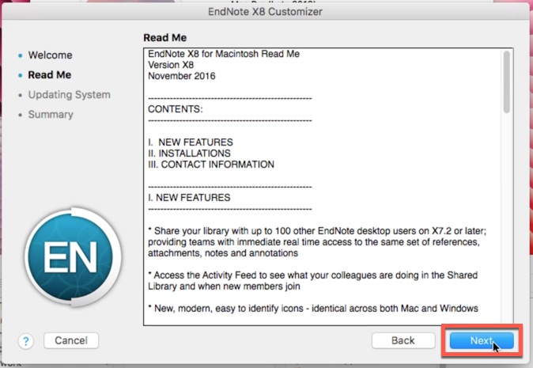Click the EndNote EN logo
This screenshot has width=533, height=368.
[x=73, y=257]
